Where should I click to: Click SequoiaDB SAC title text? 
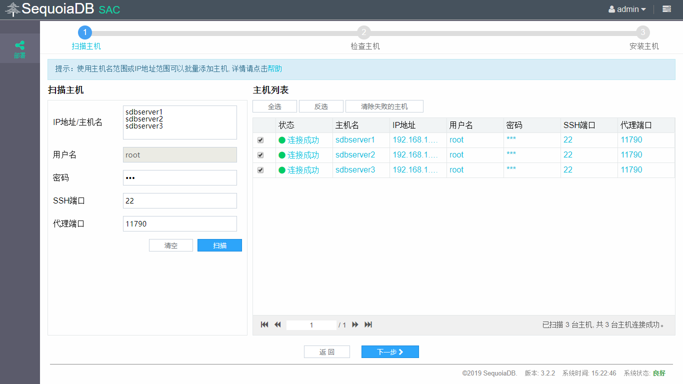(71, 9)
